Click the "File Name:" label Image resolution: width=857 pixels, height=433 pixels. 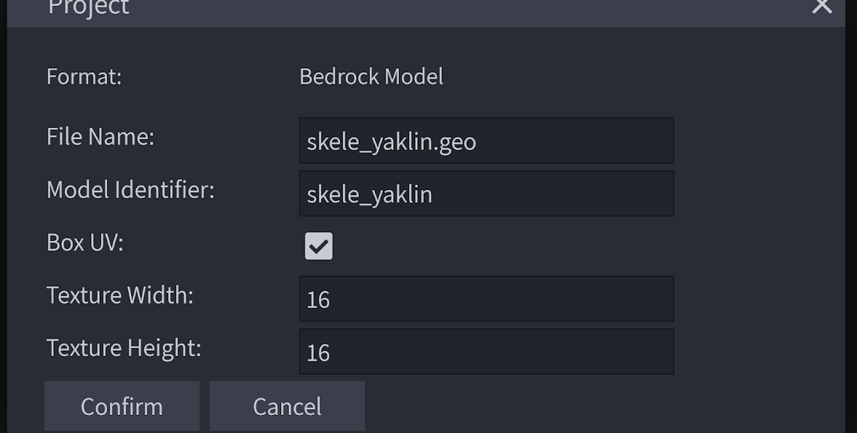tap(100, 137)
